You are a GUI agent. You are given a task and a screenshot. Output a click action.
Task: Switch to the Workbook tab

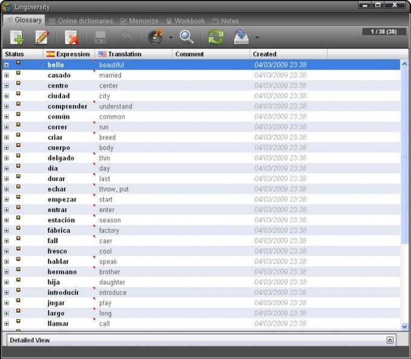coord(186,21)
